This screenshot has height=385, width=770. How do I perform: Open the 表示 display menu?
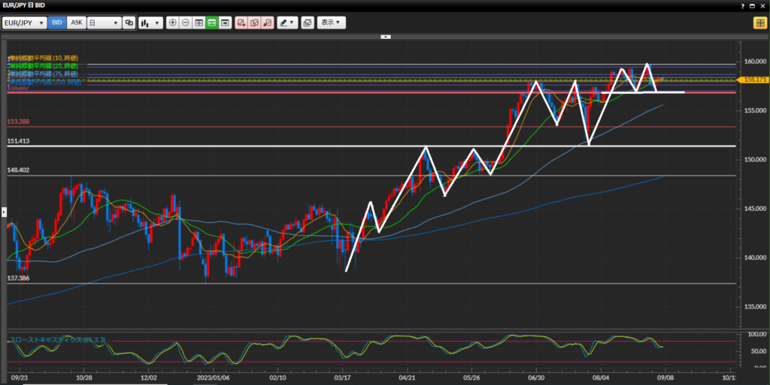pos(331,23)
